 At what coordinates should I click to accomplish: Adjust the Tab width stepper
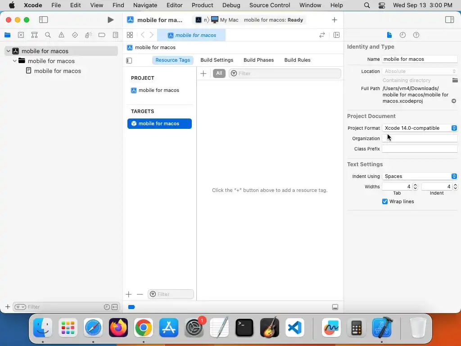click(415, 187)
